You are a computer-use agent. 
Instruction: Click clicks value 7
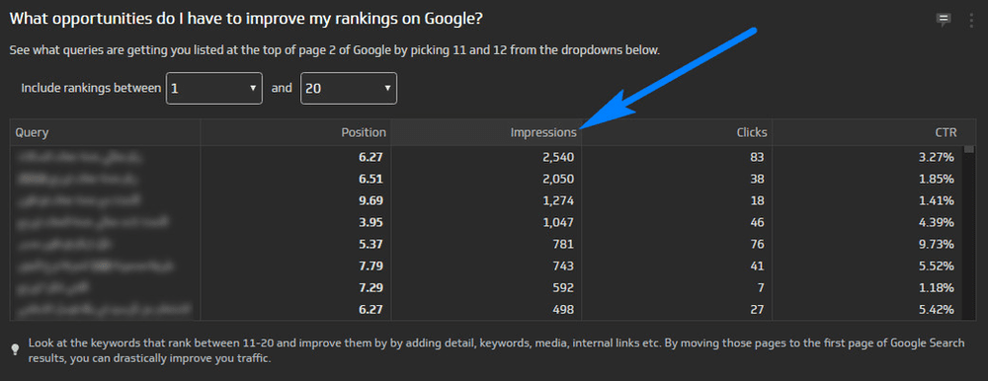(762, 288)
